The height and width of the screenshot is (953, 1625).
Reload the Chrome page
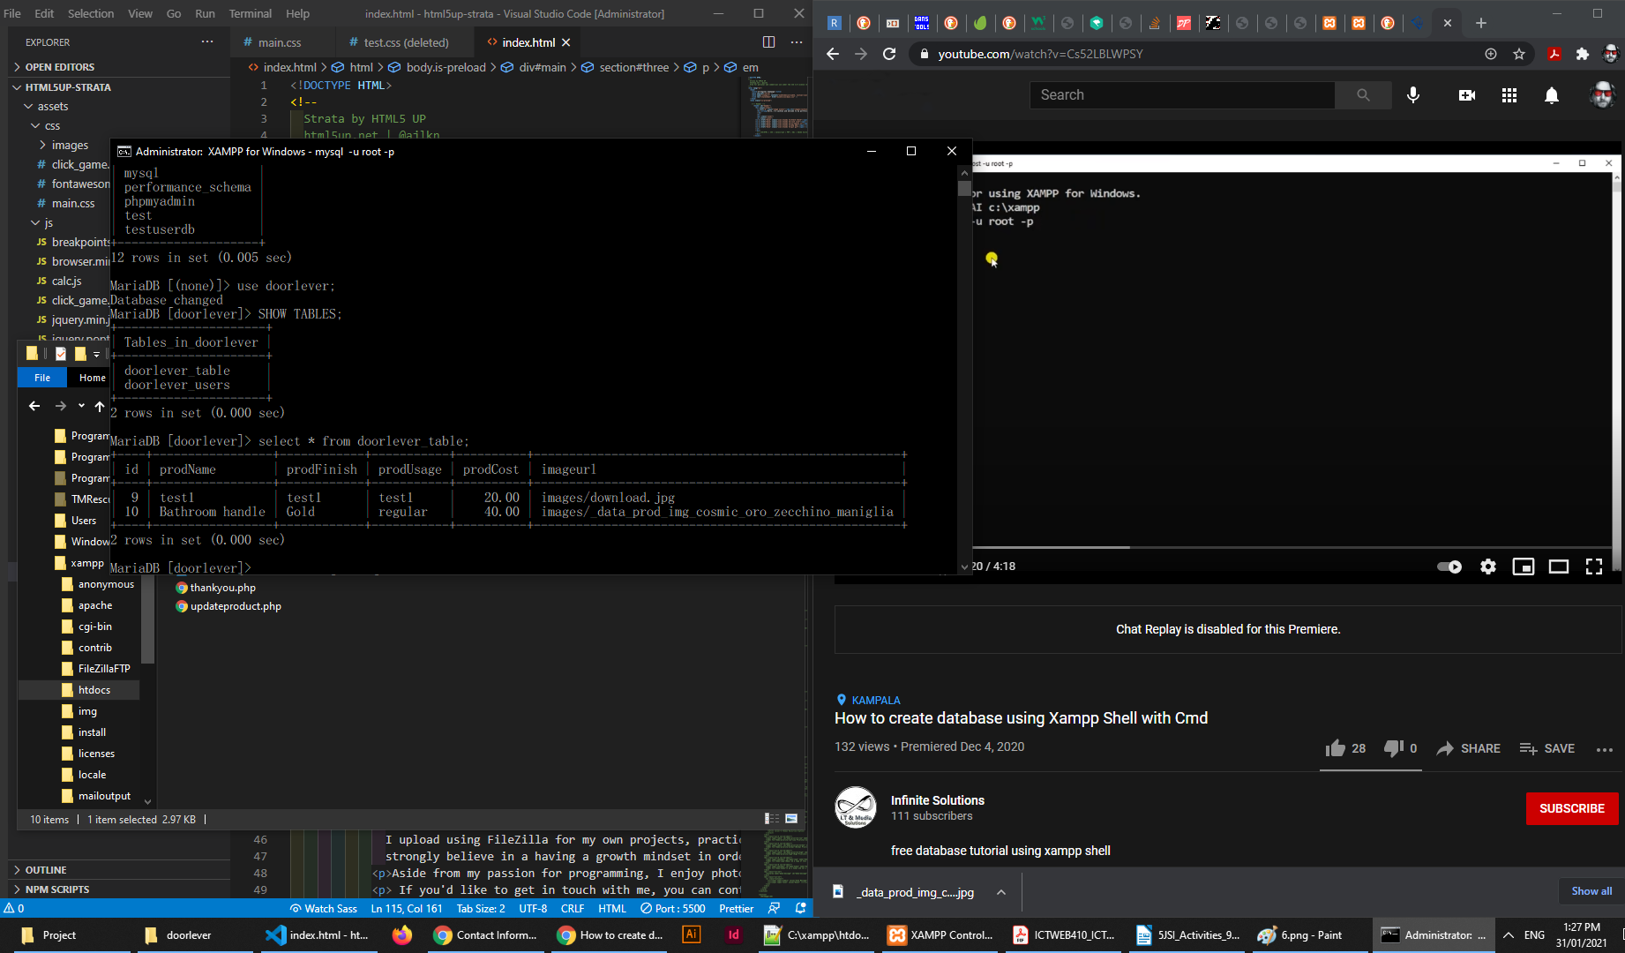click(x=889, y=54)
